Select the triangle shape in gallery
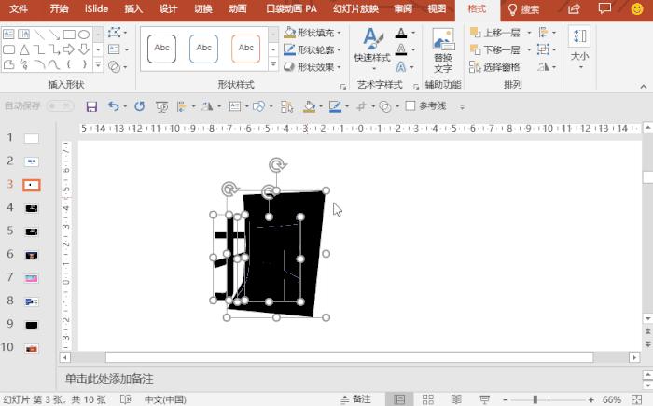 coord(24,50)
